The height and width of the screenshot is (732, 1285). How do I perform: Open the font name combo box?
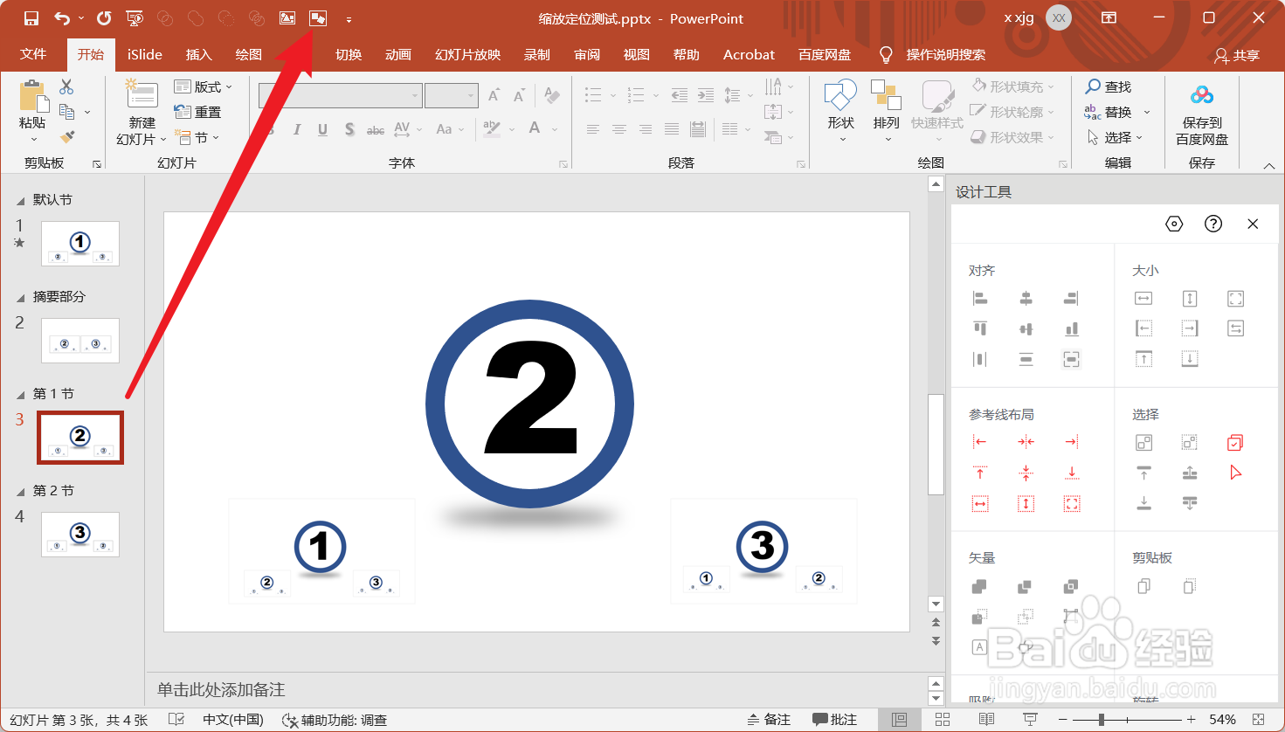[x=341, y=95]
